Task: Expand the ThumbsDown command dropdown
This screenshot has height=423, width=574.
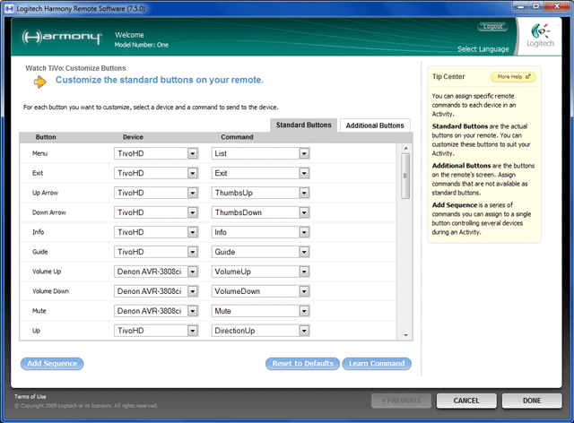Action: click(x=261, y=212)
